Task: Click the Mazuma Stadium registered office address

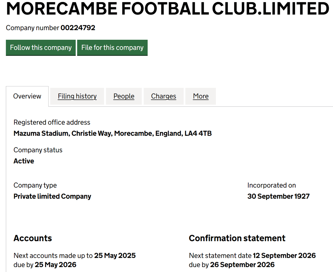Action: (112, 133)
